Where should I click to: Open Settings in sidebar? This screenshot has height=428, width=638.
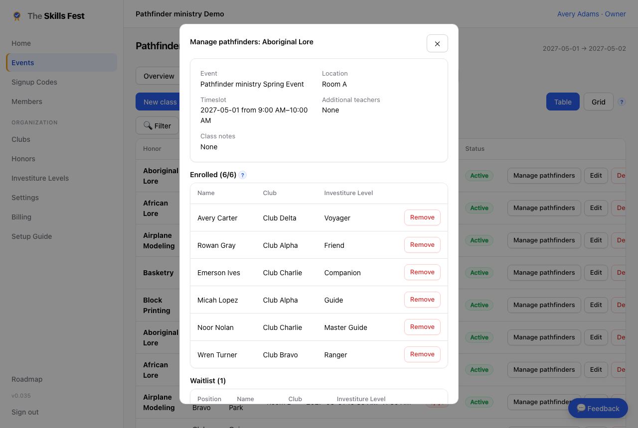click(x=62, y=198)
